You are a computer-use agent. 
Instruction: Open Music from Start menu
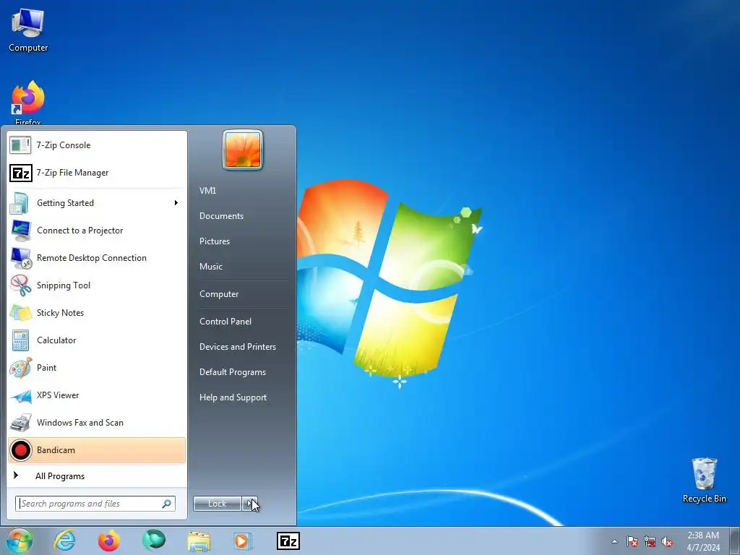[210, 267]
